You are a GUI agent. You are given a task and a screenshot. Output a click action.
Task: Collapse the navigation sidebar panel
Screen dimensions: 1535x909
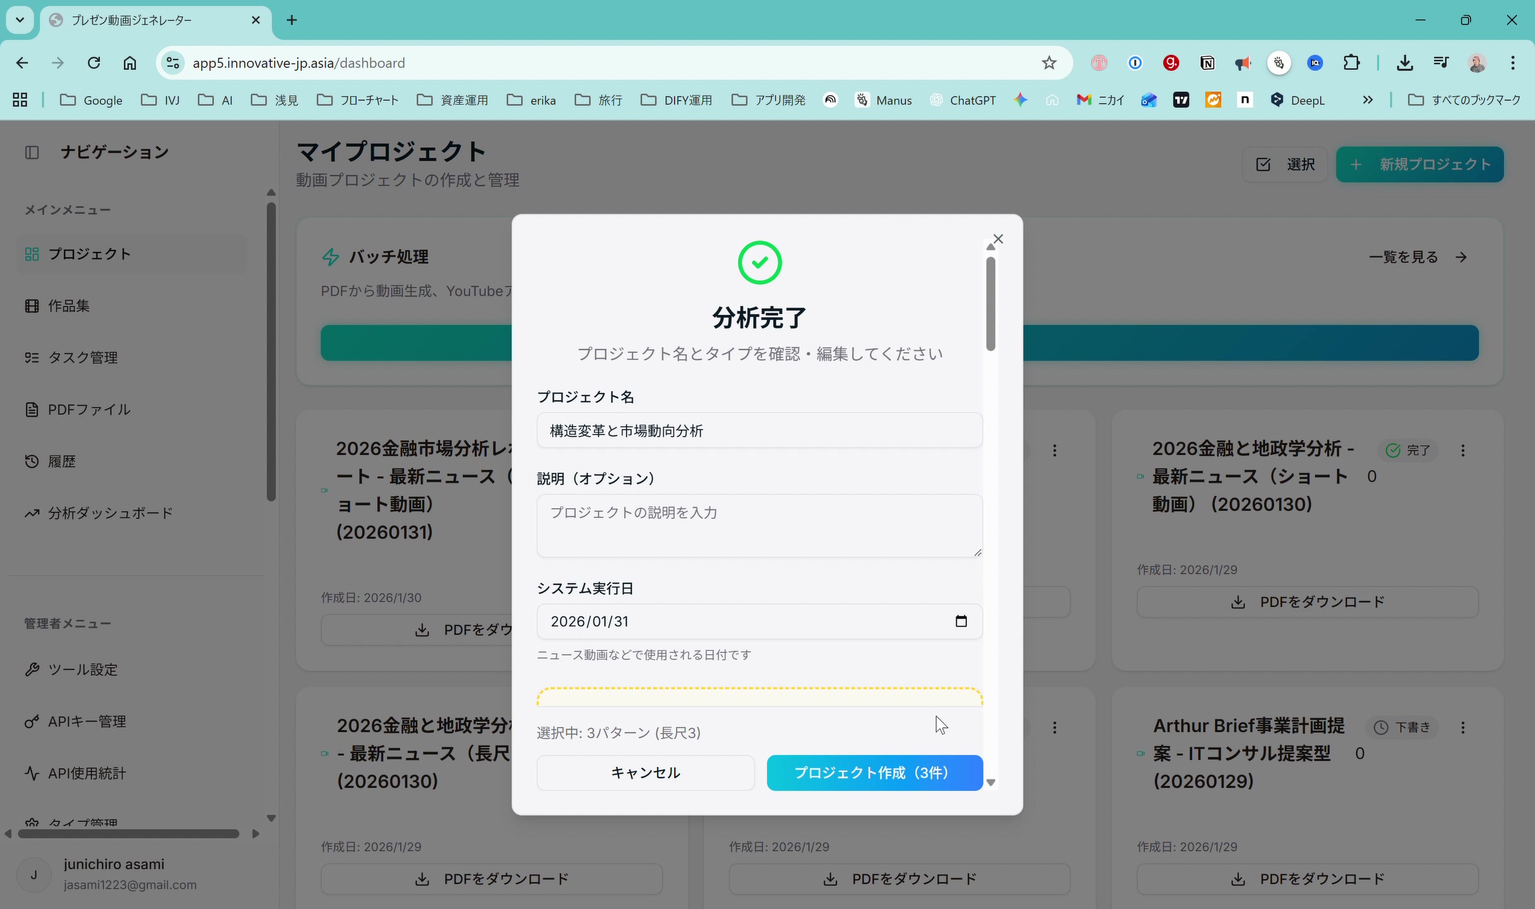pos(32,152)
